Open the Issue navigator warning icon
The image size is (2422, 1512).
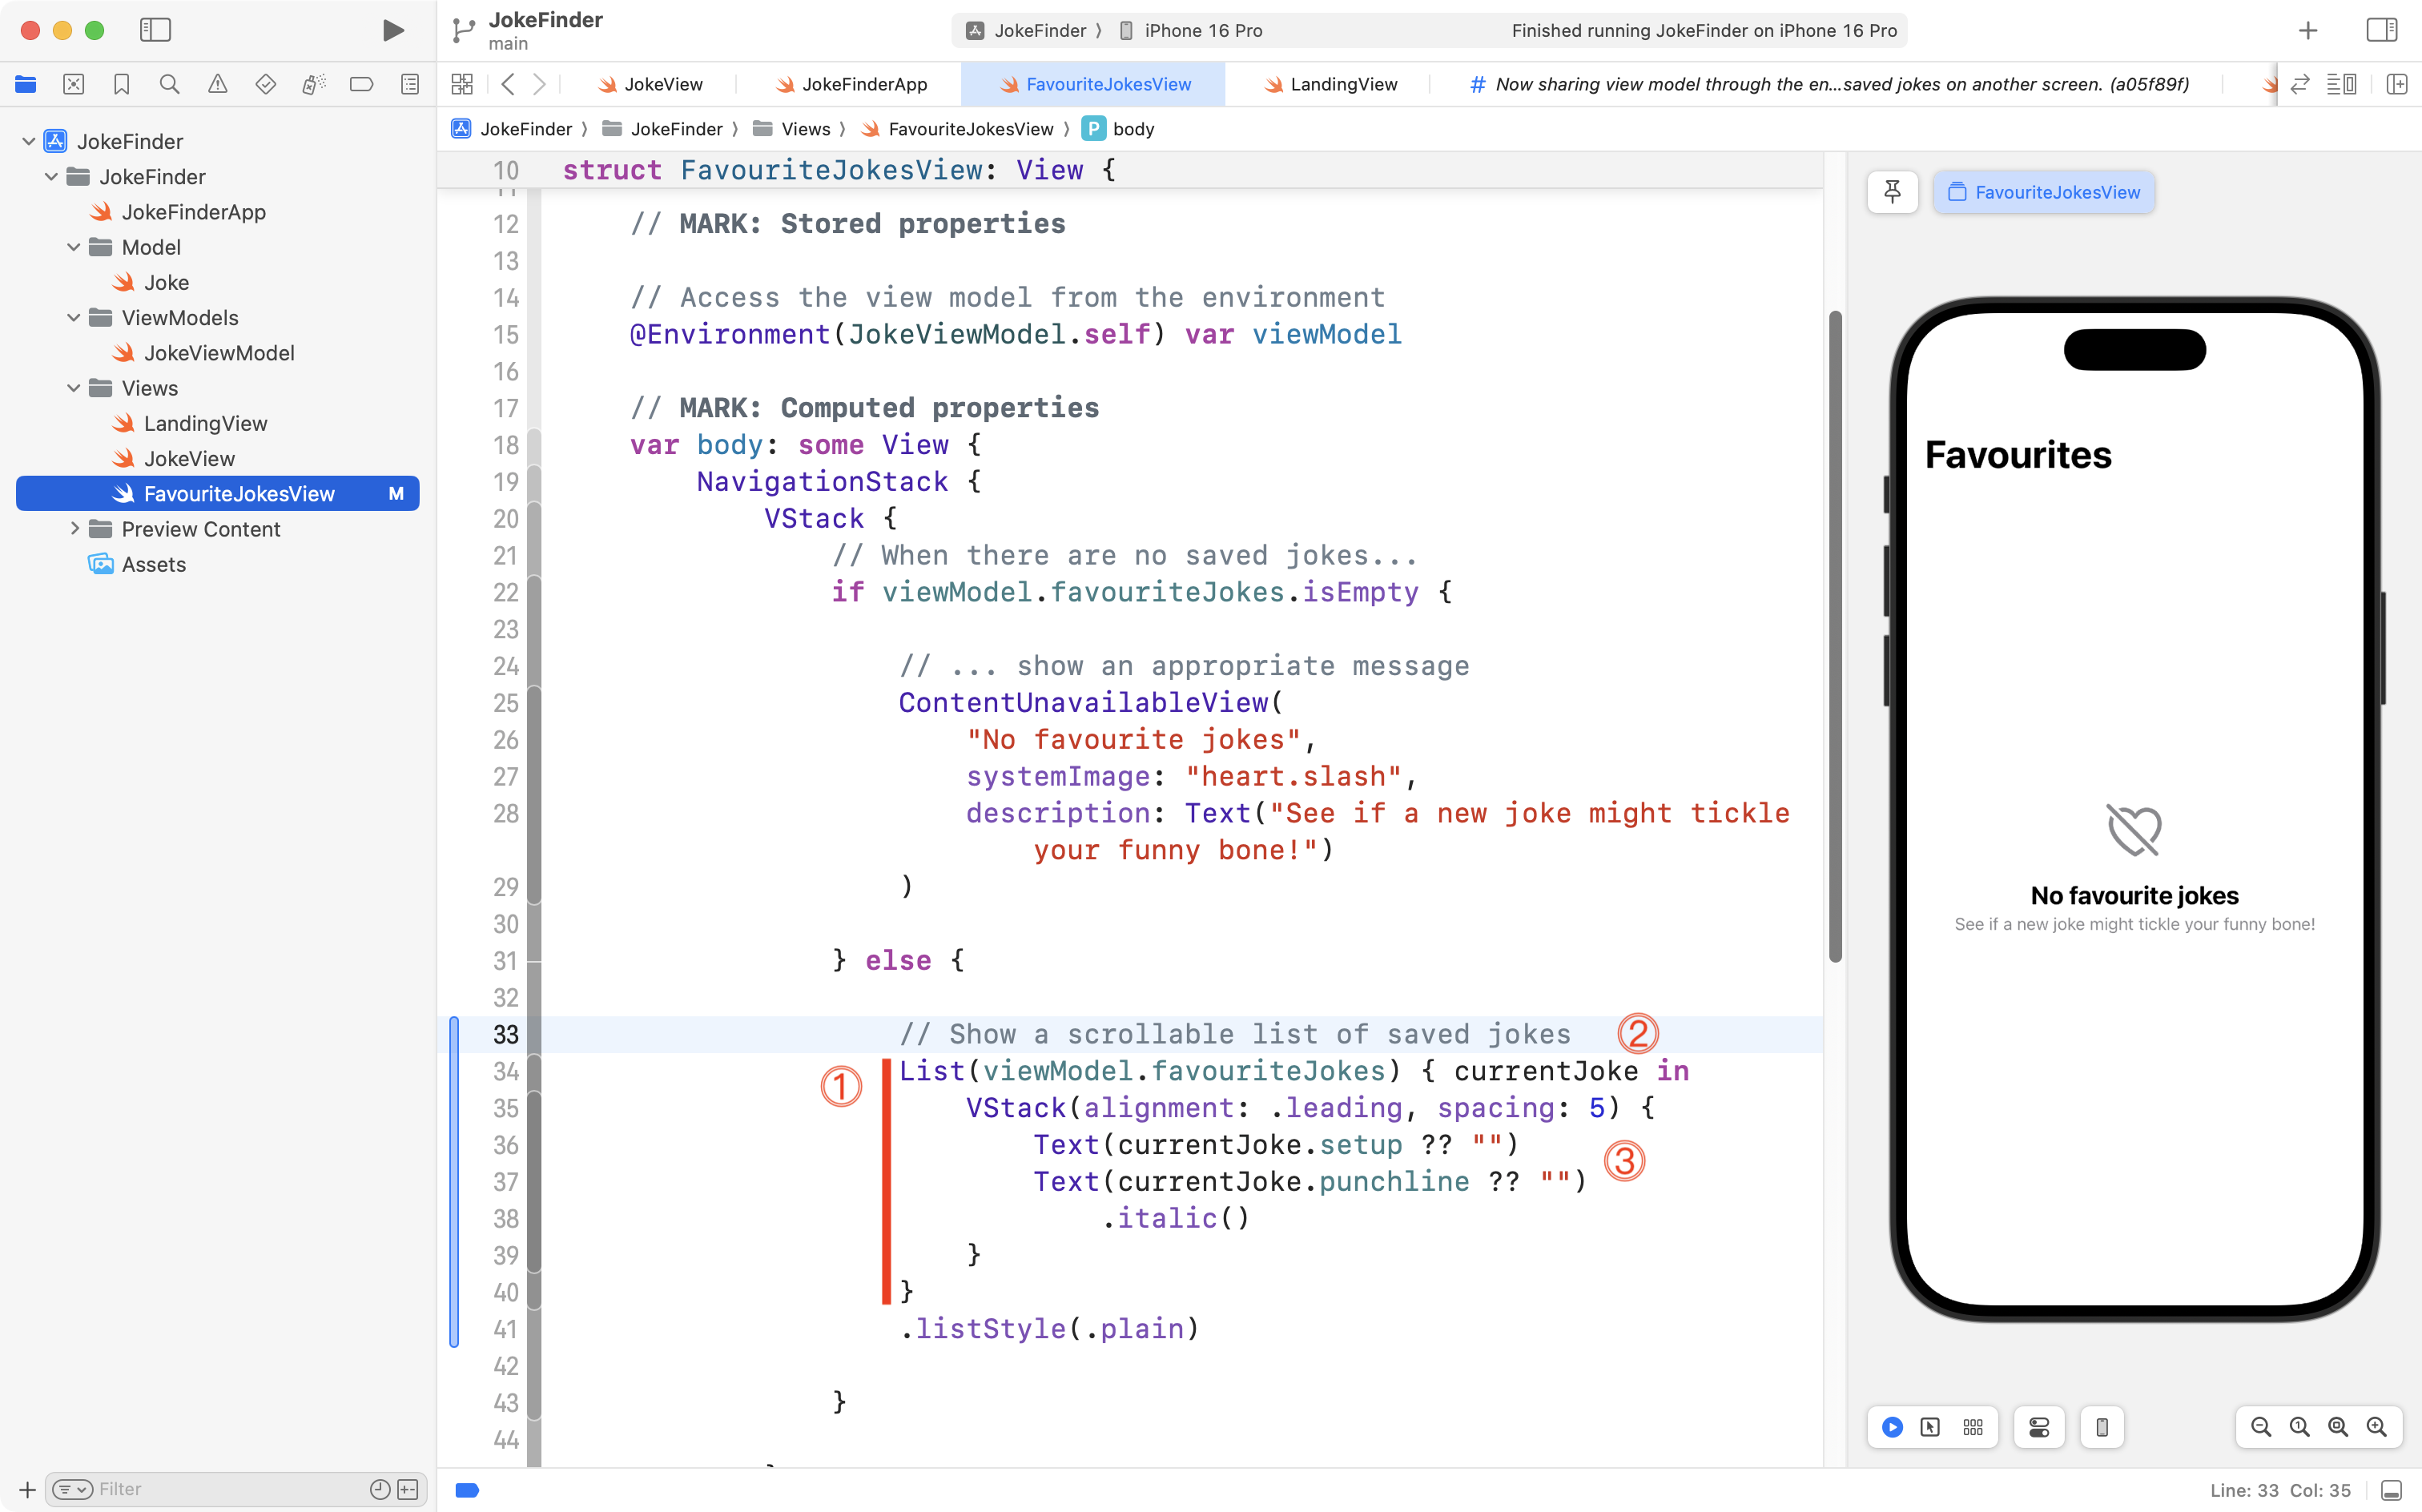coord(217,84)
